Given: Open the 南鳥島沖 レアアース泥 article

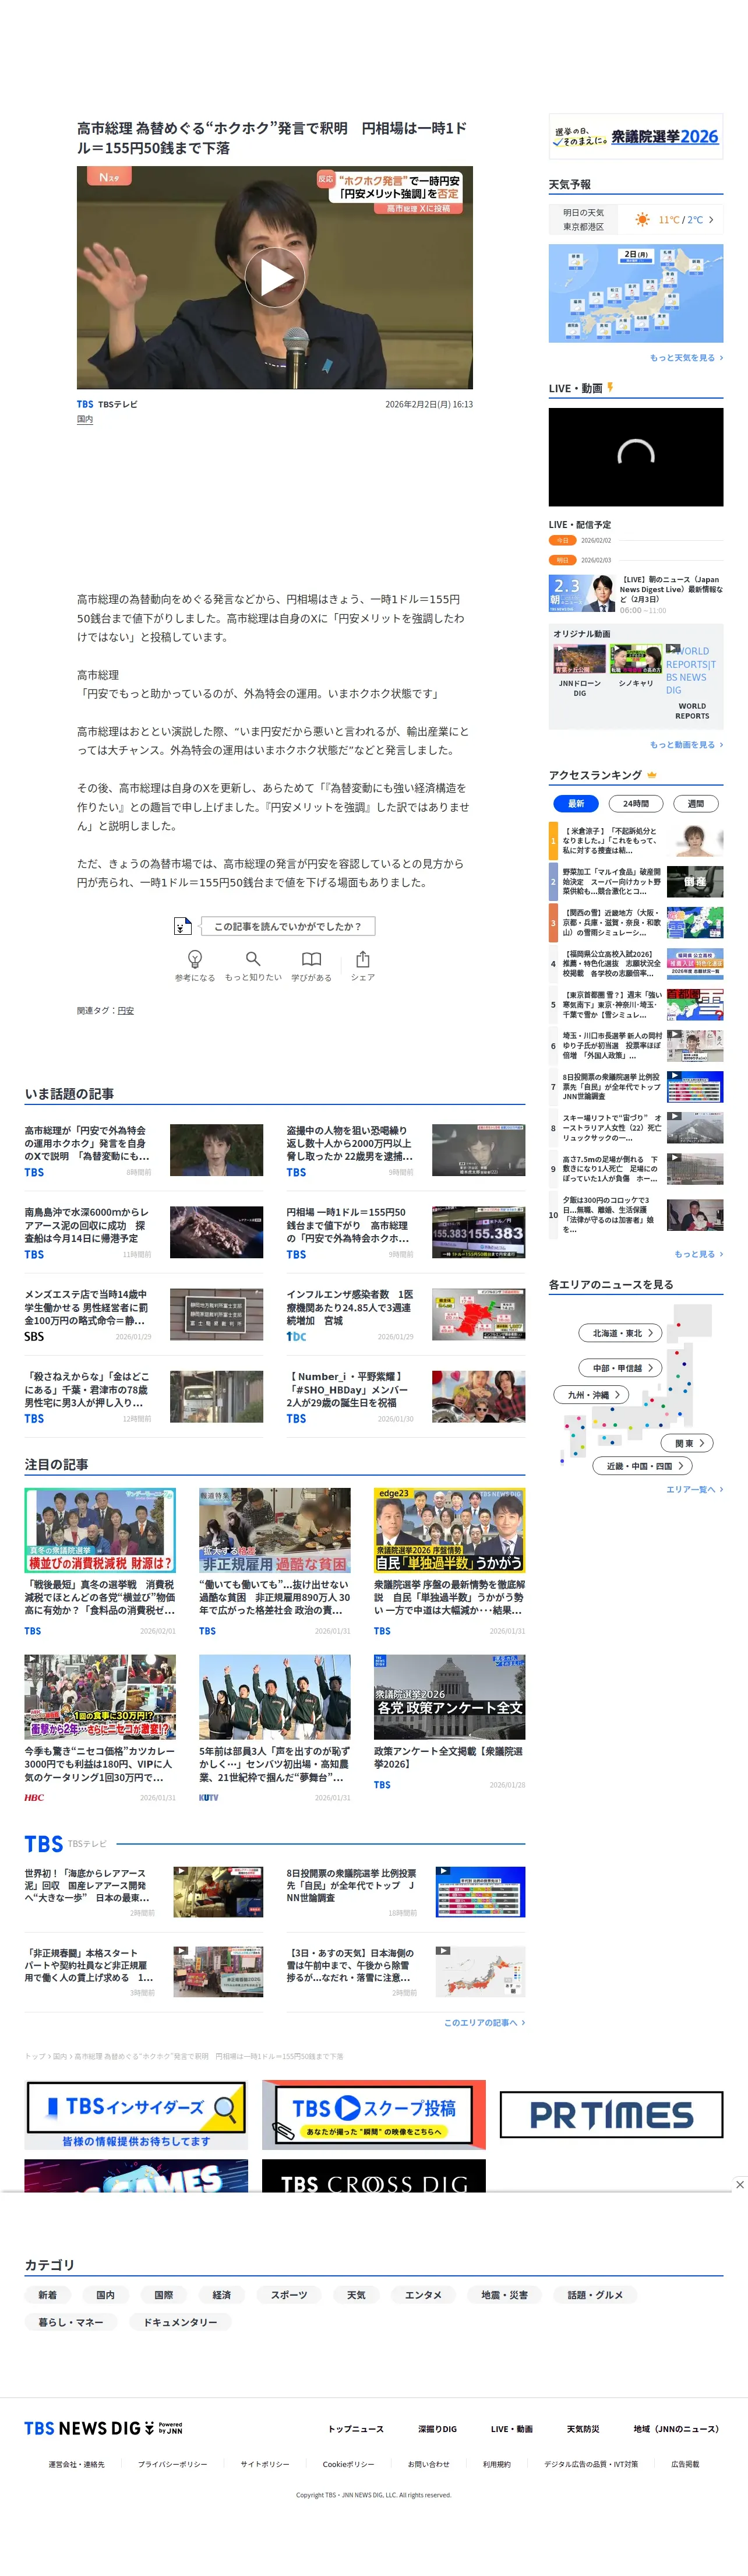Looking at the screenshot, I should coord(144,1232).
